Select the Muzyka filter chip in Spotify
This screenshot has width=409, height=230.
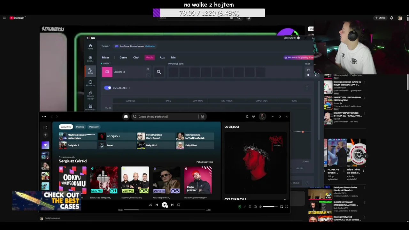coord(80,127)
